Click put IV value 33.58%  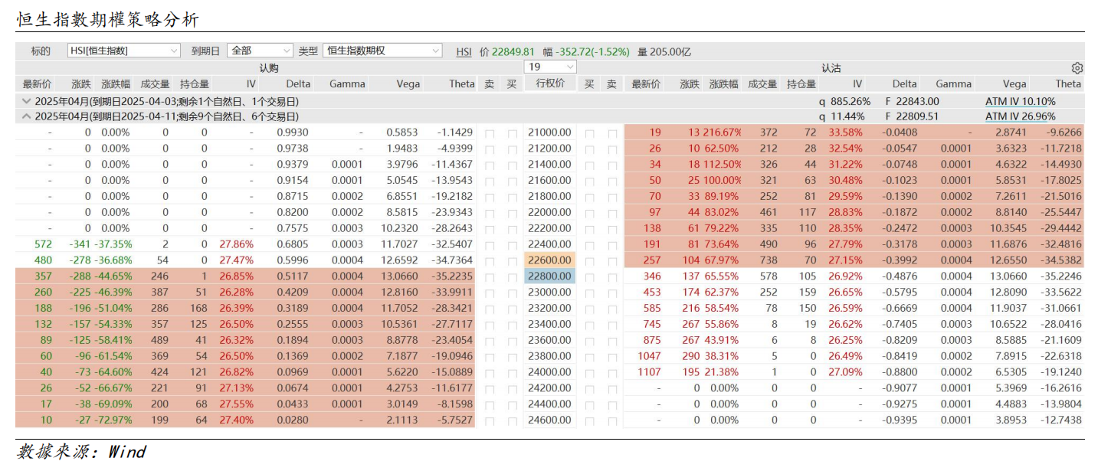845,132
